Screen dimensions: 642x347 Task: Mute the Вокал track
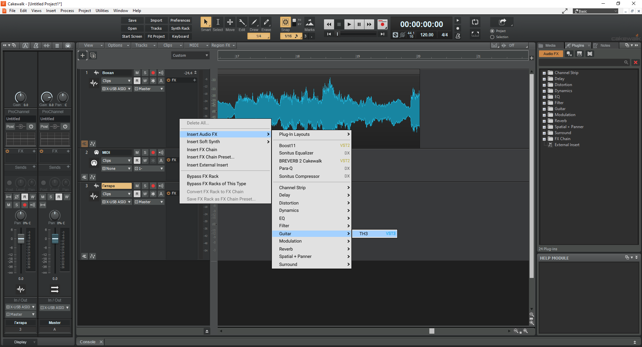click(137, 73)
